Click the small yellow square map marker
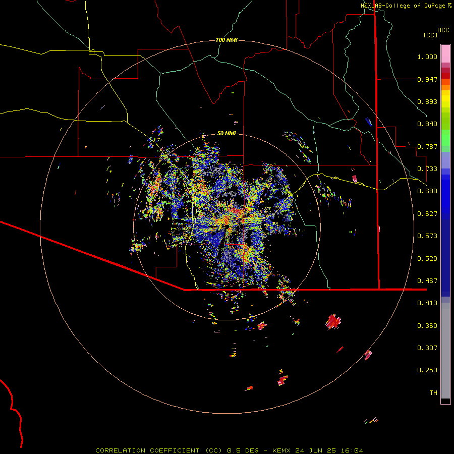 point(91,52)
